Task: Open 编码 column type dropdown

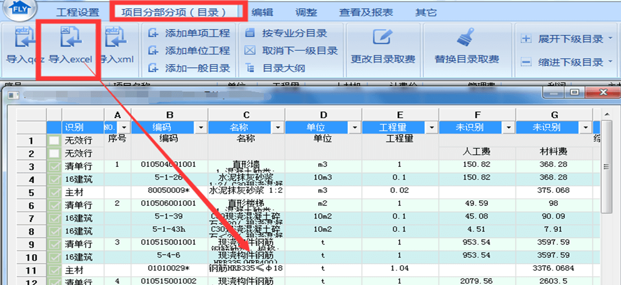Action: pos(202,127)
